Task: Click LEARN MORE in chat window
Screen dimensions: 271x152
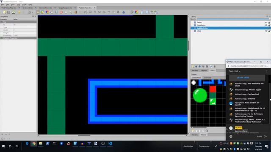Action: pos(243,78)
